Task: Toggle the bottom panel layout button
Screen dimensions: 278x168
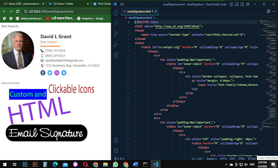Action: (238, 4)
